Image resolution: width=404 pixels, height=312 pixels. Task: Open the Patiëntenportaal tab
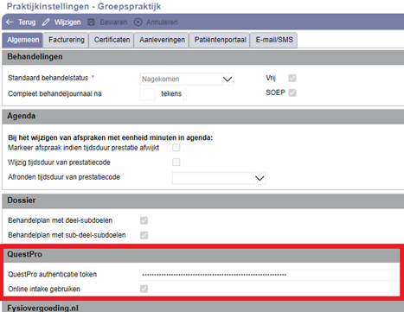click(220, 40)
